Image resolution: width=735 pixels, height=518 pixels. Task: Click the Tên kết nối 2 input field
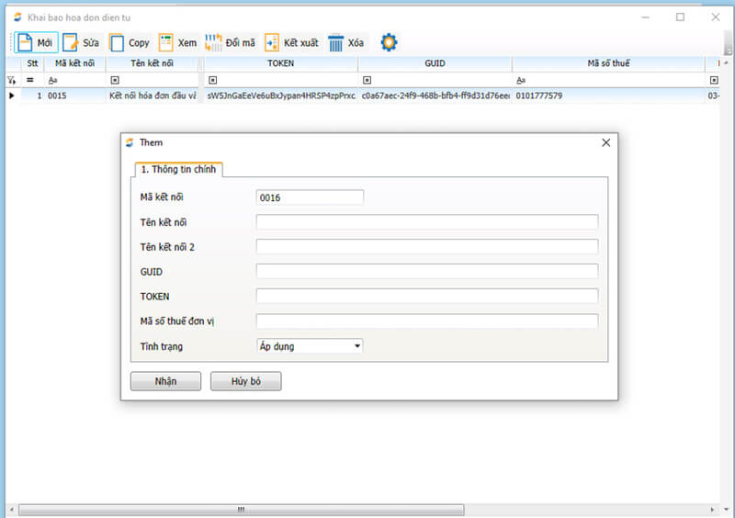(427, 247)
